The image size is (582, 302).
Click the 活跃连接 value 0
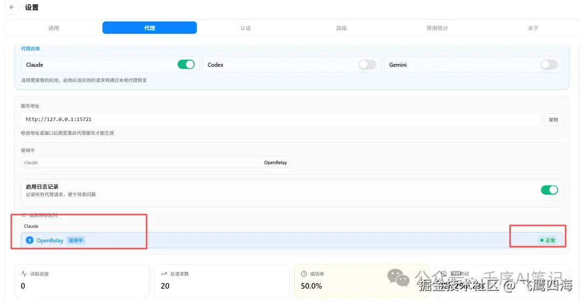coord(23,286)
